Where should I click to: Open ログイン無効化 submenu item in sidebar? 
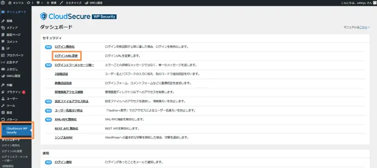pyautogui.click(x=11, y=145)
